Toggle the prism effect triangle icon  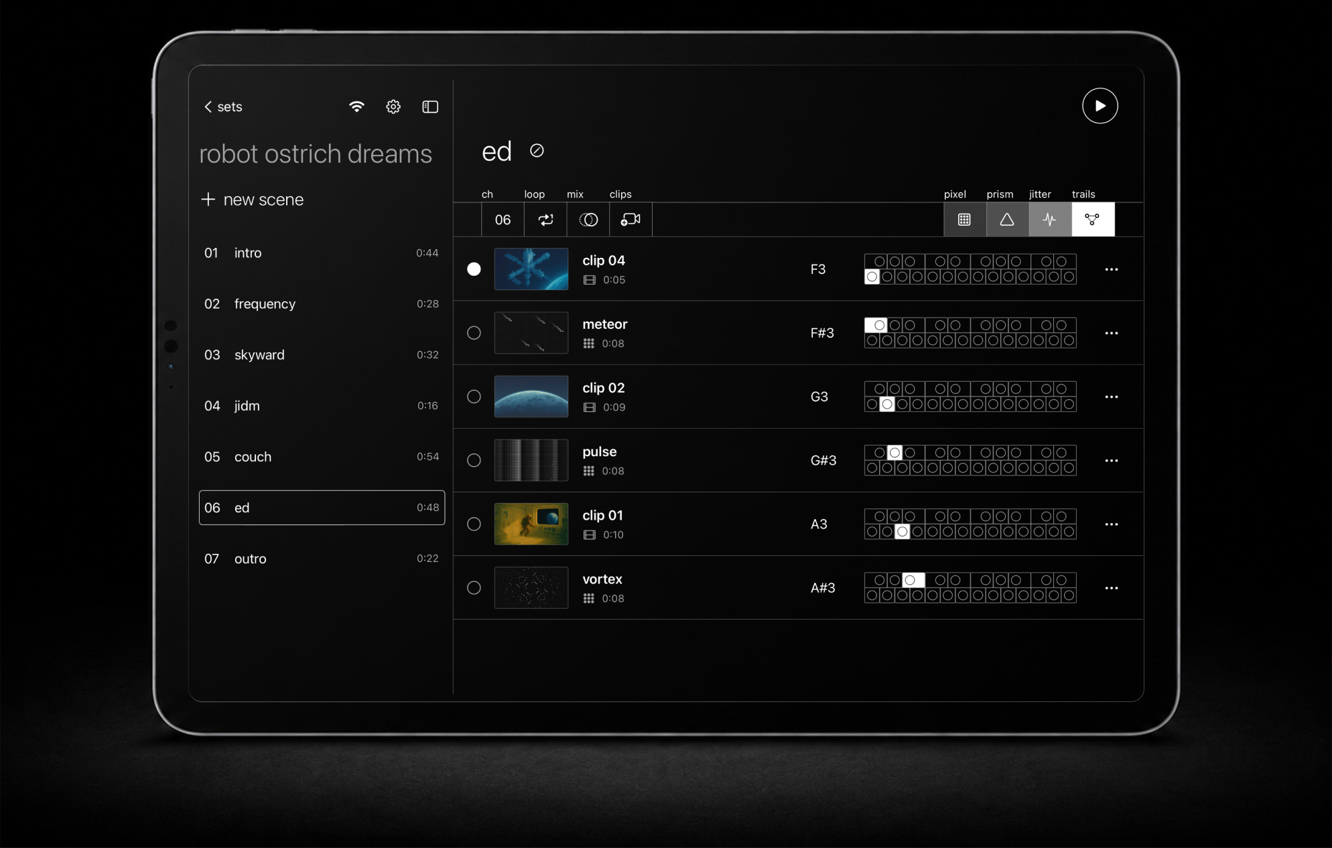[1007, 220]
